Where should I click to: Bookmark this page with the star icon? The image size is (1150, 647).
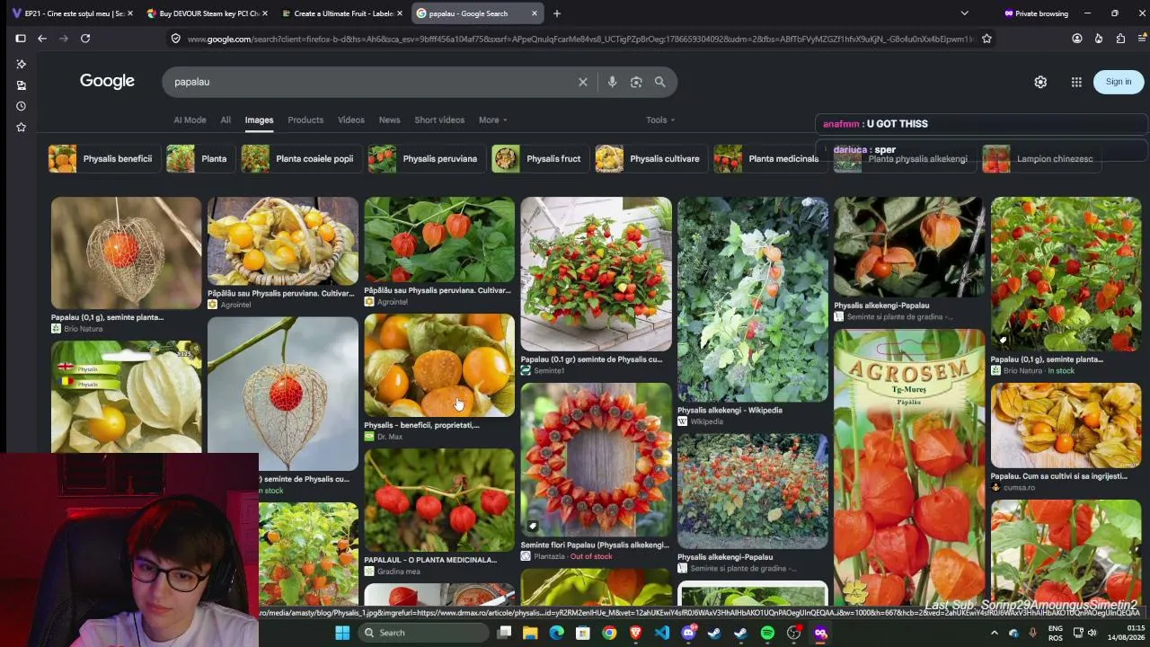coord(986,39)
